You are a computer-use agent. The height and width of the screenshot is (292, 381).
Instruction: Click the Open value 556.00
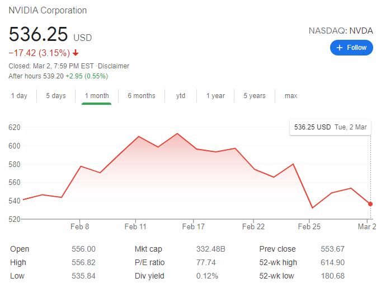tap(83, 249)
